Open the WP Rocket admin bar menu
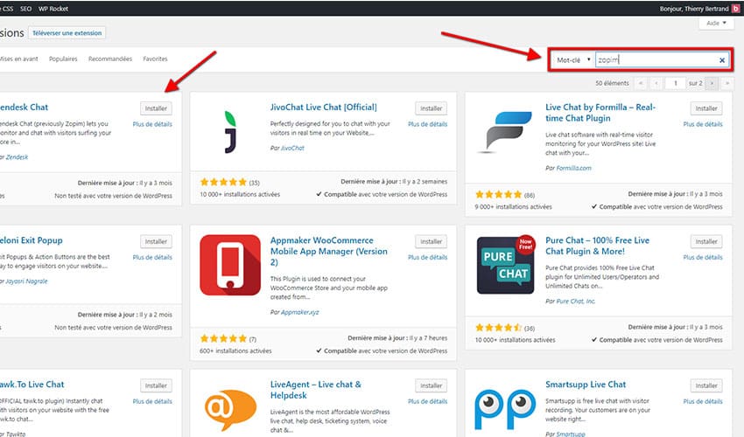 (53, 9)
